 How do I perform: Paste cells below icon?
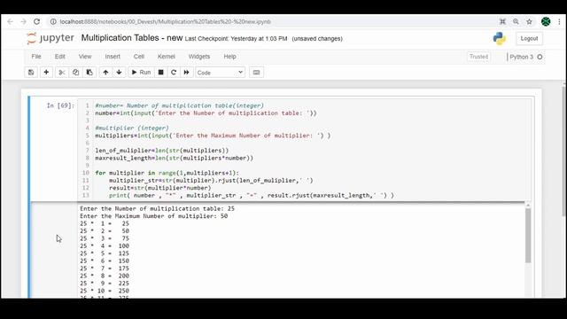(89, 73)
